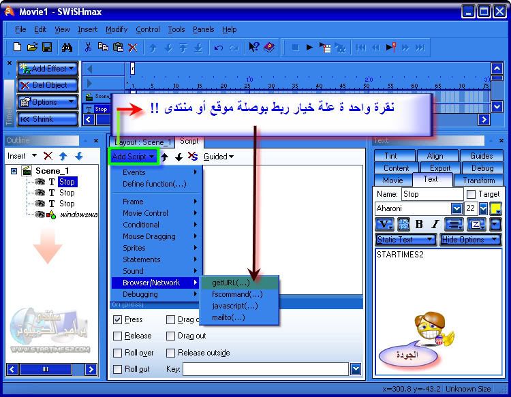511x397 pixels.
Task: Click the Find binoculars icon
Action: tap(67, 48)
